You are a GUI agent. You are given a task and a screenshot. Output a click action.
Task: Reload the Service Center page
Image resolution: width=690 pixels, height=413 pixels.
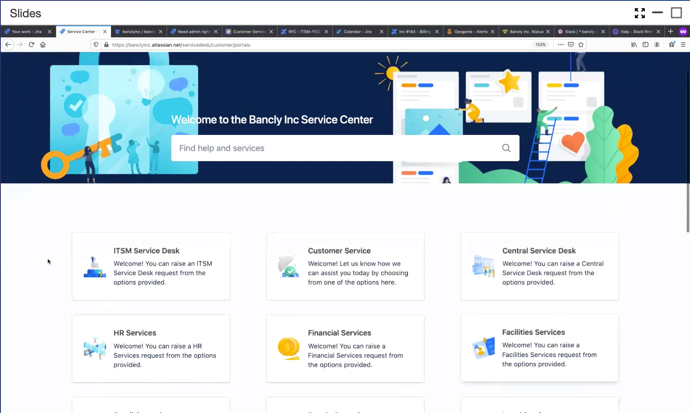[31, 44]
